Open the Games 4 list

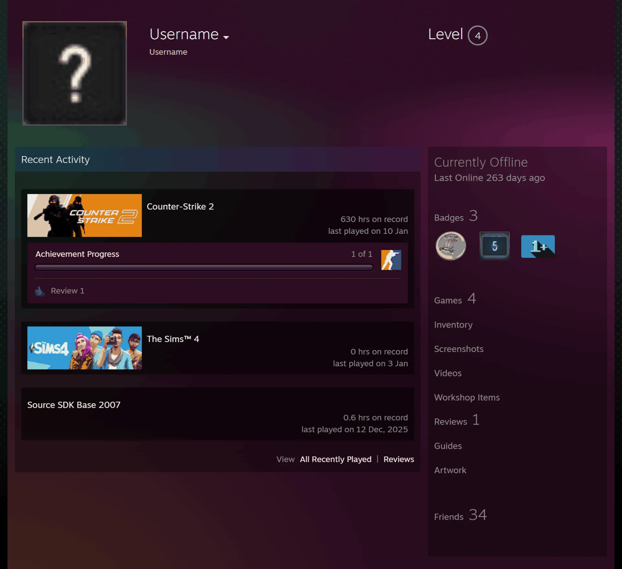(455, 299)
